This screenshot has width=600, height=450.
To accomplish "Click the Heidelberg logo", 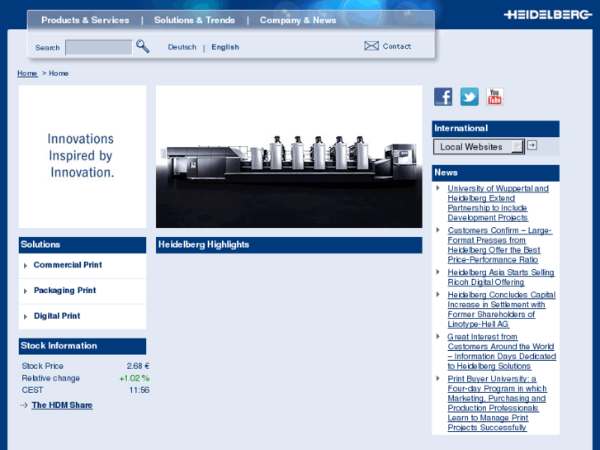I will tap(548, 15).
